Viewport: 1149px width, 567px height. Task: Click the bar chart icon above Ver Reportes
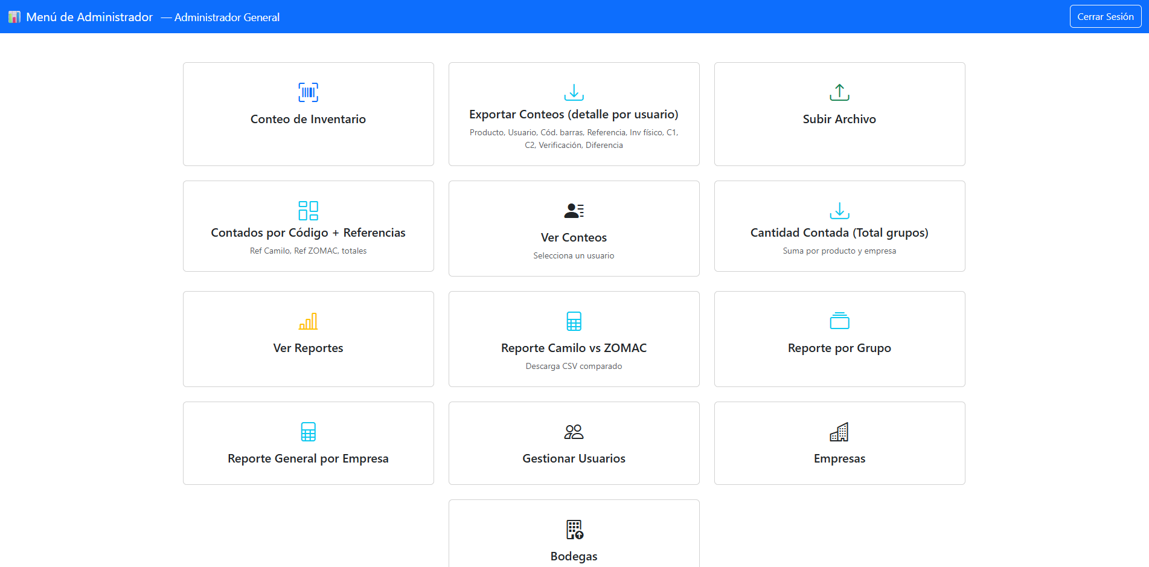click(x=308, y=321)
